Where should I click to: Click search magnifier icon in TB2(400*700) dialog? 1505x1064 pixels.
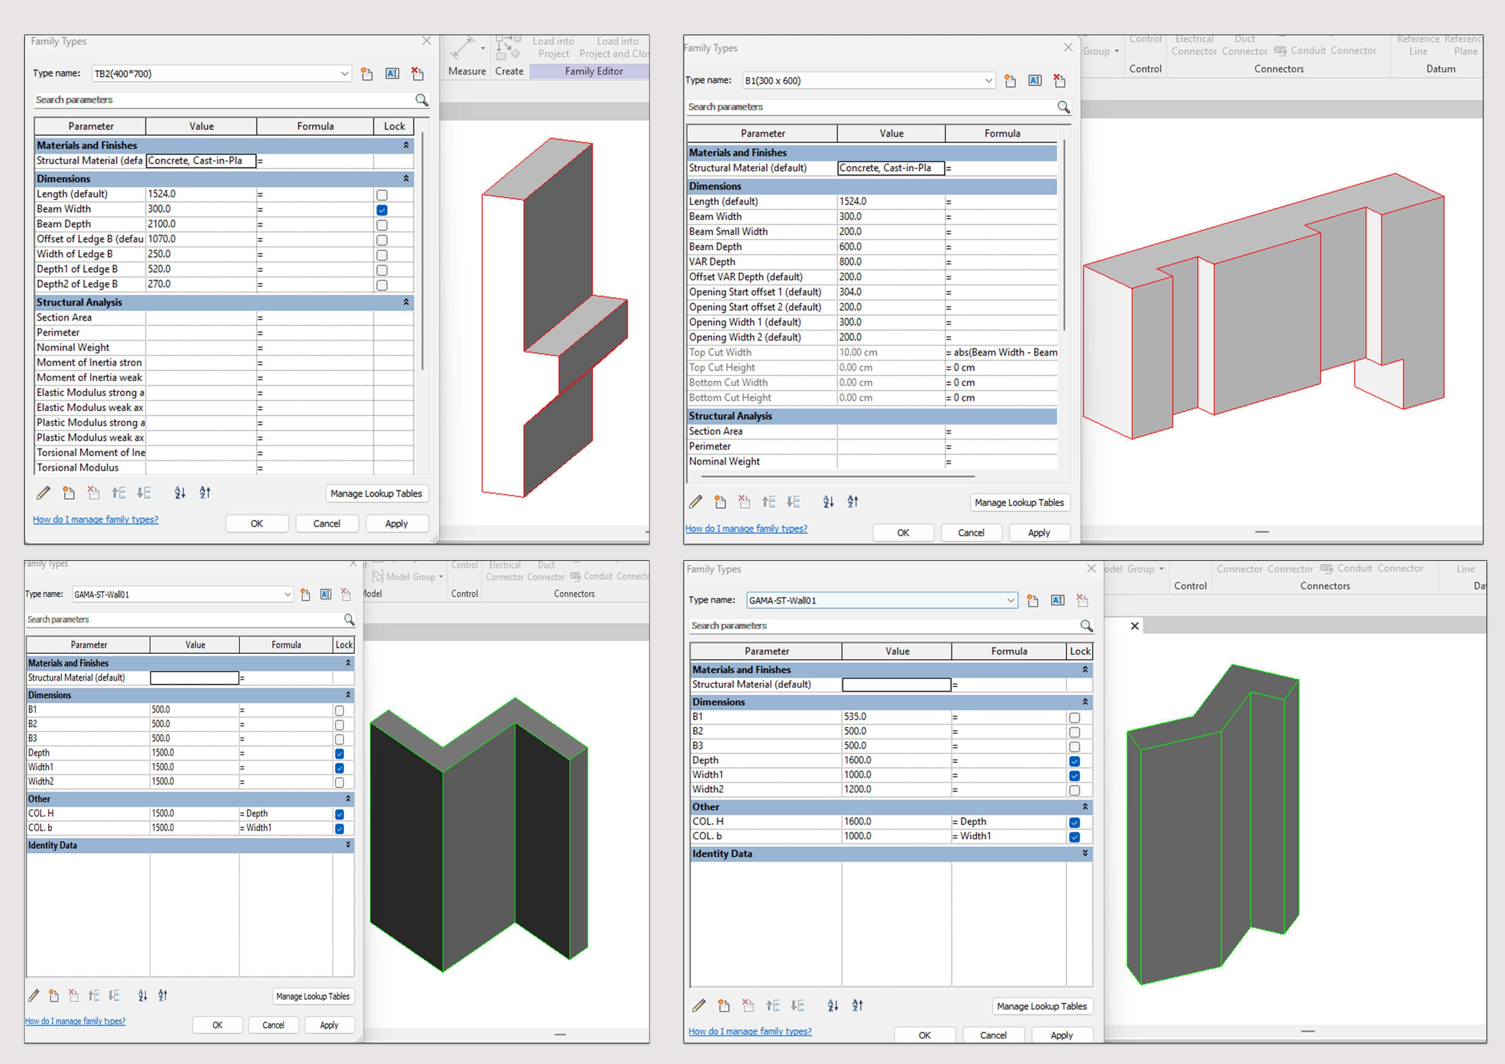coord(421,99)
